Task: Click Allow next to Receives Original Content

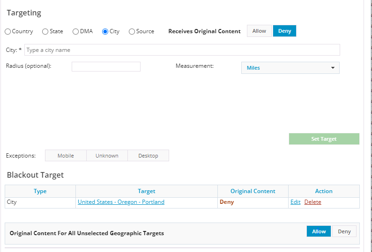Action: (259, 31)
